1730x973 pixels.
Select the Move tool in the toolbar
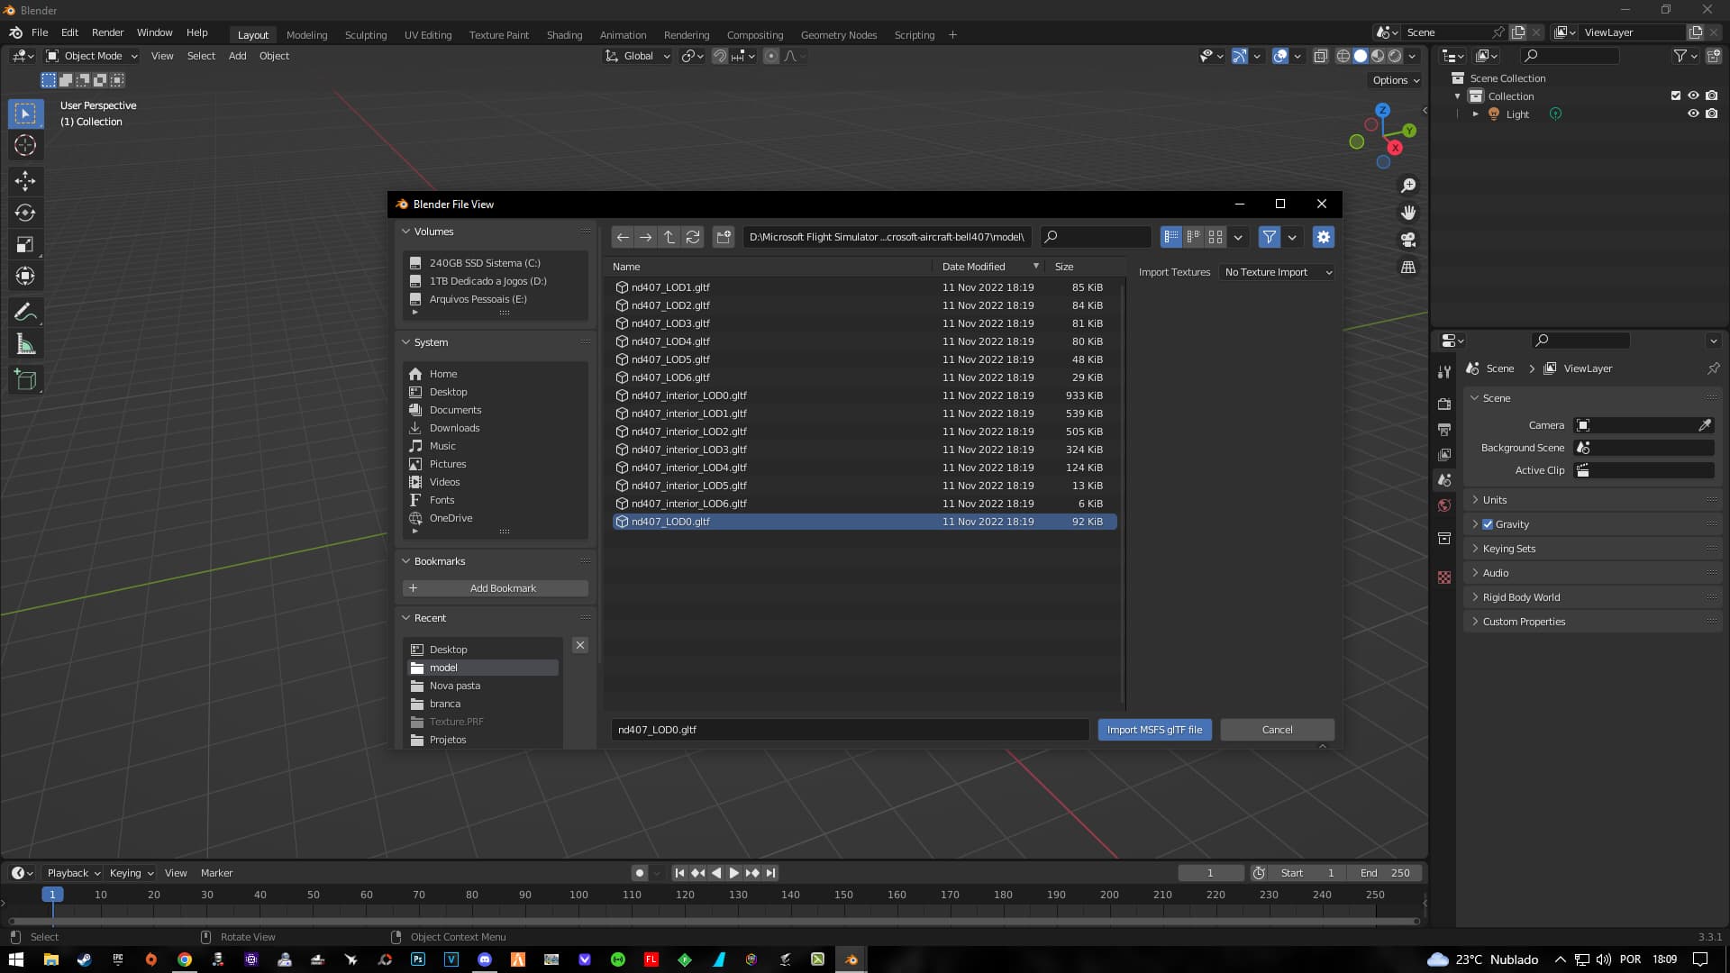click(x=25, y=181)
